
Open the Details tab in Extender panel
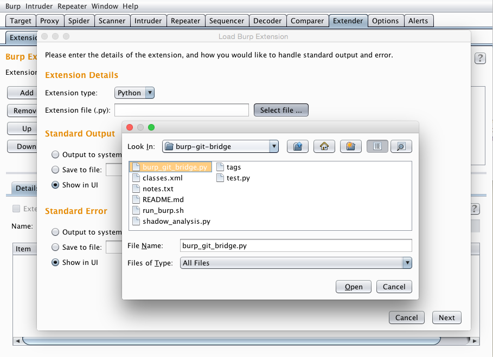click(x=24, y=188)
